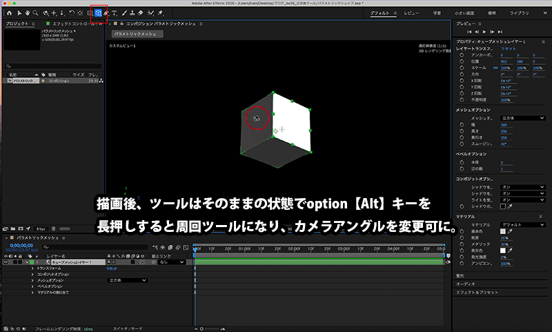The width and height of the screenshot is (552, 332).
Task: Select the Zoom magnifier tool
Action: pos(35,12)
